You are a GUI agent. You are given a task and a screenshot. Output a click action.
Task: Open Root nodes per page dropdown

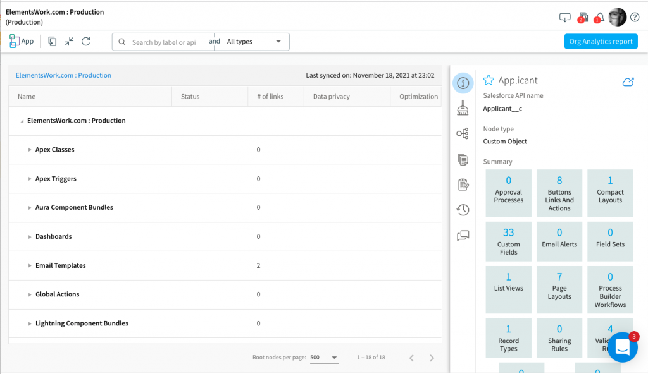[x=324, y=358]
